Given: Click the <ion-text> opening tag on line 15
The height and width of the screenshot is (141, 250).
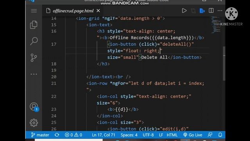Looking at the screenshot, I should (x=99, y=25).
